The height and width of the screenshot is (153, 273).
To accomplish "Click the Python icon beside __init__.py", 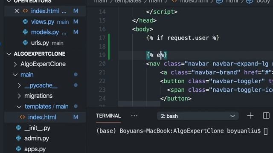I will click(18, 128).
